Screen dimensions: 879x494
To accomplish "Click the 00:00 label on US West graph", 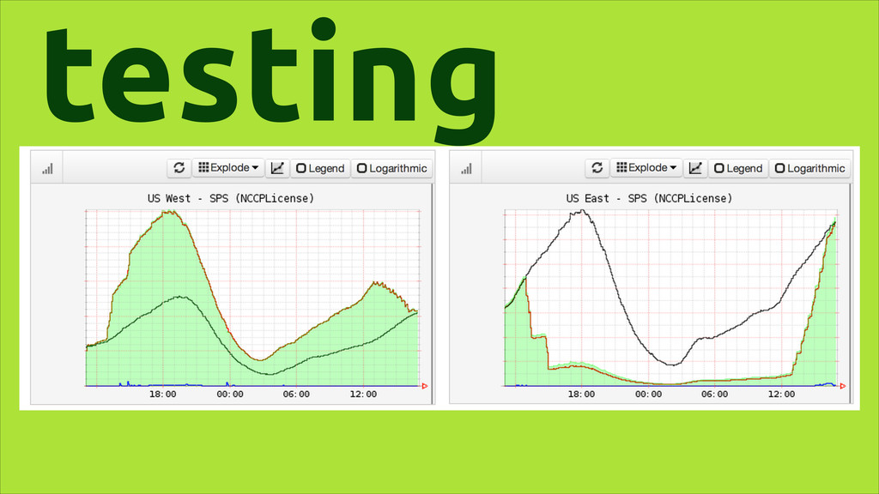I will (230, 395).
